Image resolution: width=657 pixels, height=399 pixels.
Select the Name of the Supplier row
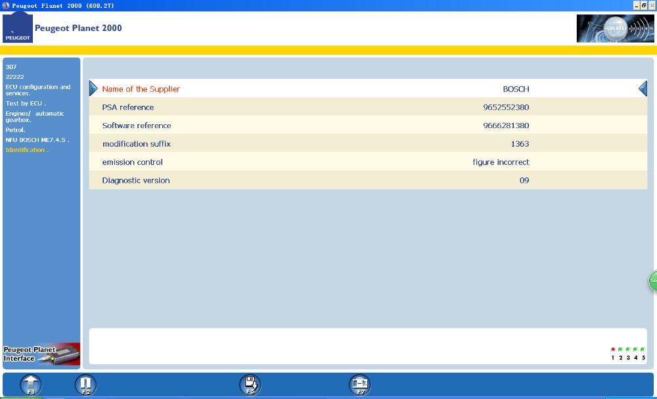pos(368,89)
